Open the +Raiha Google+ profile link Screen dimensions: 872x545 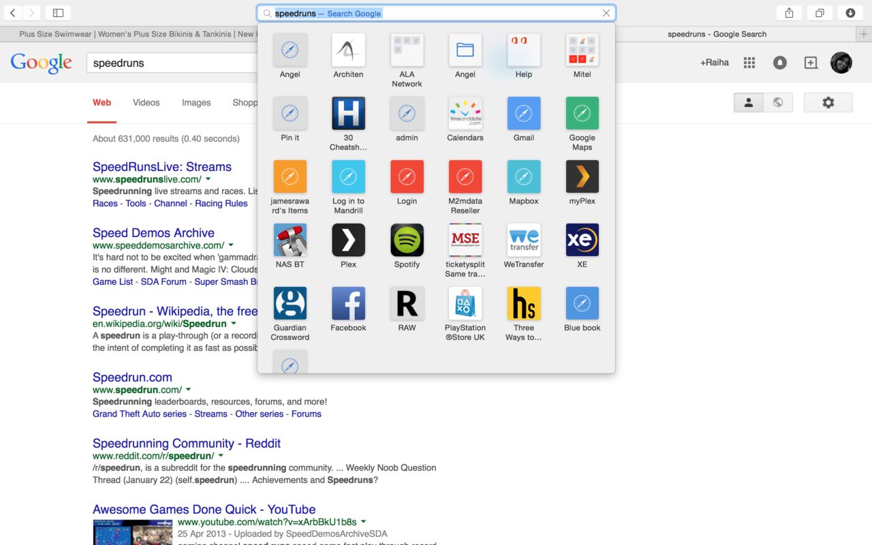714,63
